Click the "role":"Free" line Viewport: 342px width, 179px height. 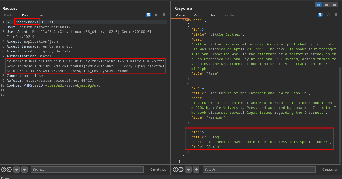[x=205, y=73]
